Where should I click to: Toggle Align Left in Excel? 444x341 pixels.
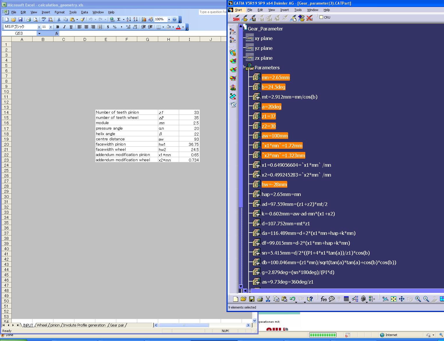(x=79, y=27)
